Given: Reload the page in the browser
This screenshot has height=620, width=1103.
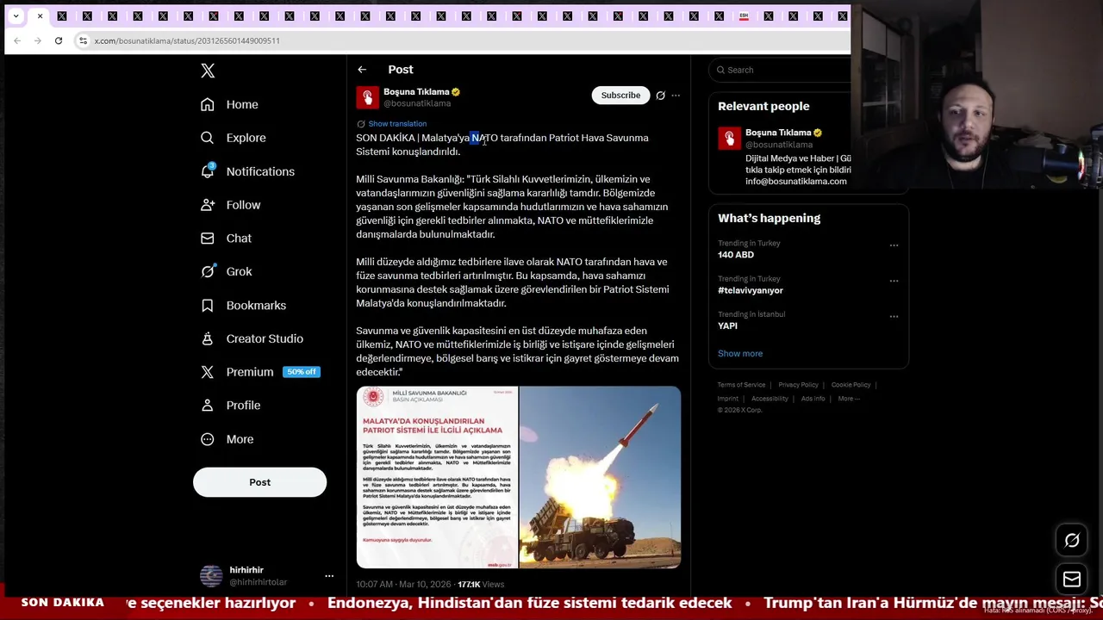Looking at the screenshot, I should (x=59, y=40).
